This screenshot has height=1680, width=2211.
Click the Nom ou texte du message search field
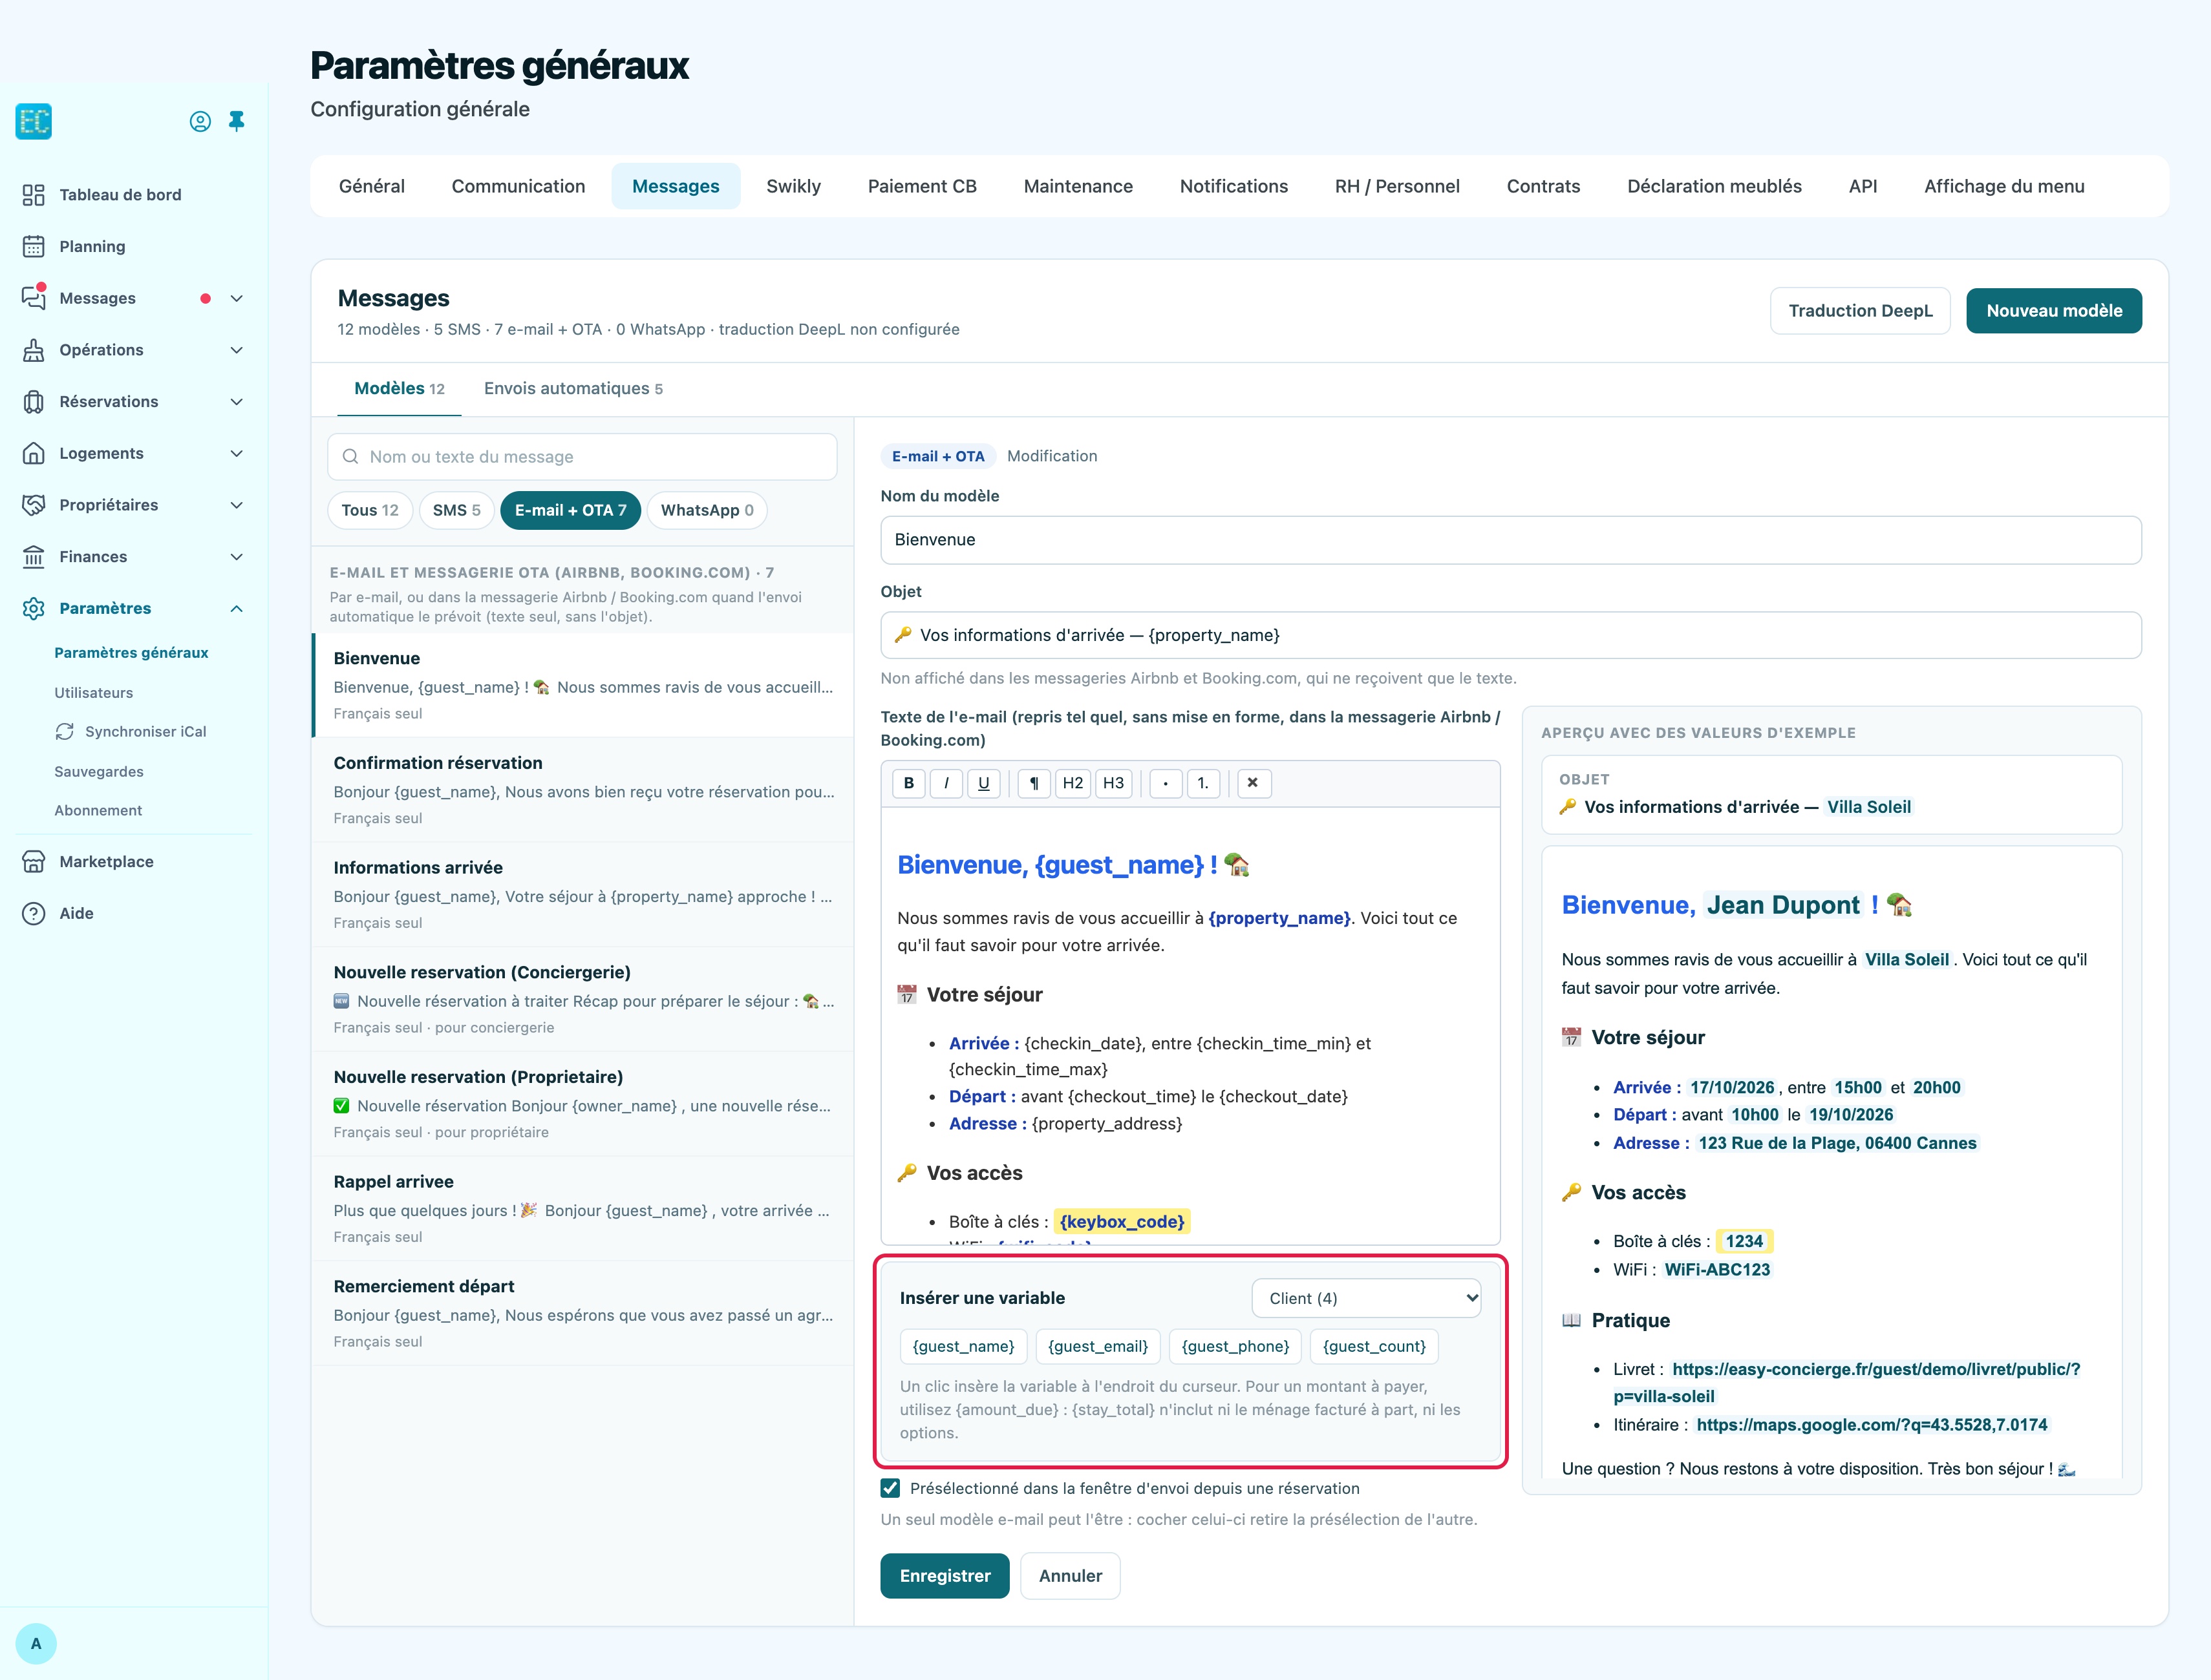click(x=582, y=457)
